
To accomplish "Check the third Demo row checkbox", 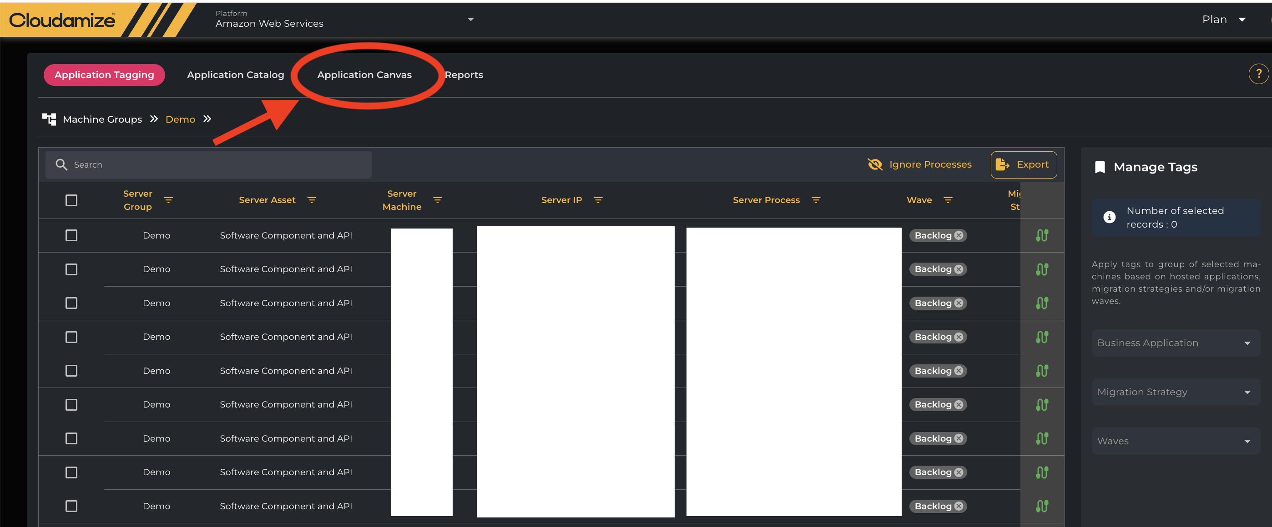I will 71,303.
